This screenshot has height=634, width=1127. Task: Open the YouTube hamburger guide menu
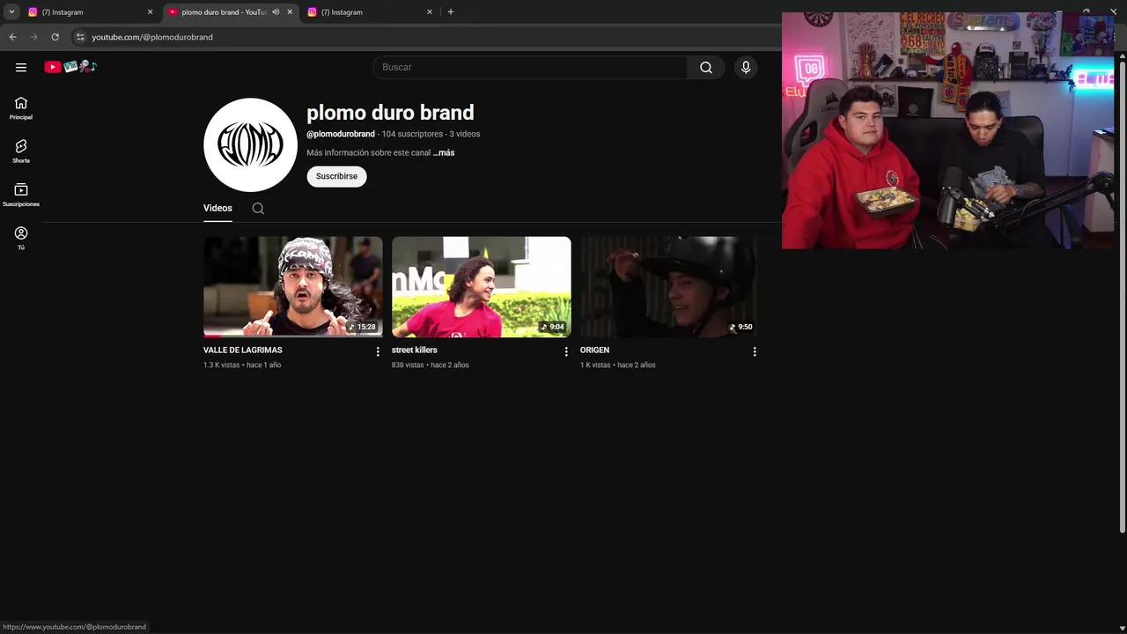[x=21, y=67]
